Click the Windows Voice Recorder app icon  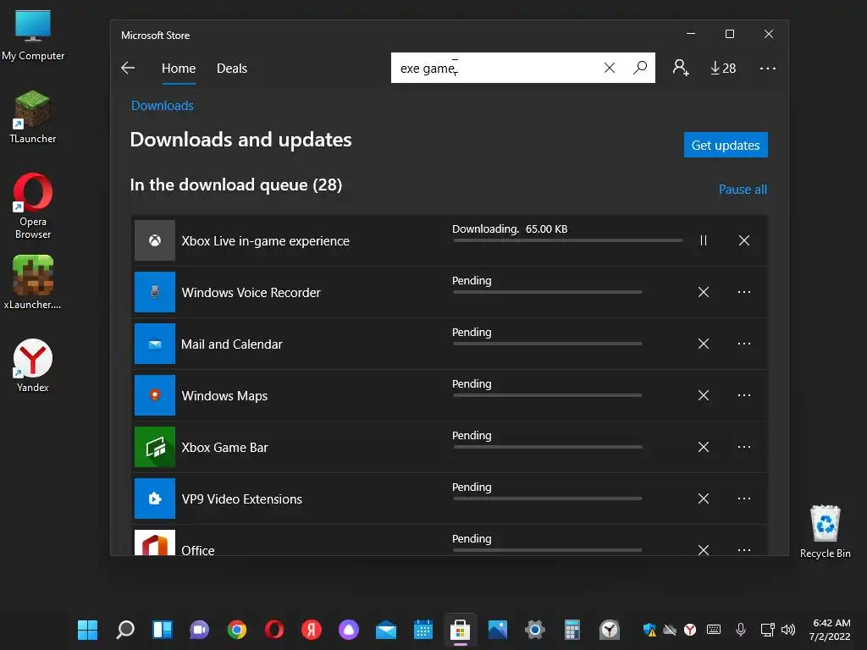click(x=155, y=292)
